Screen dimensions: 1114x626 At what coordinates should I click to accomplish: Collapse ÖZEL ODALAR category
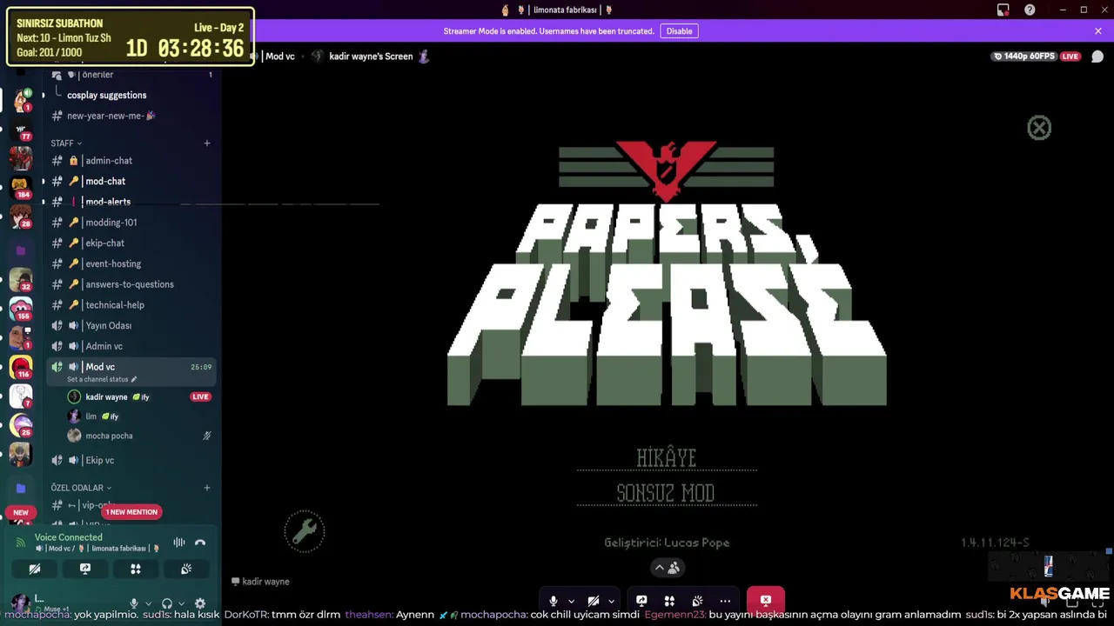tap(81, 488)
